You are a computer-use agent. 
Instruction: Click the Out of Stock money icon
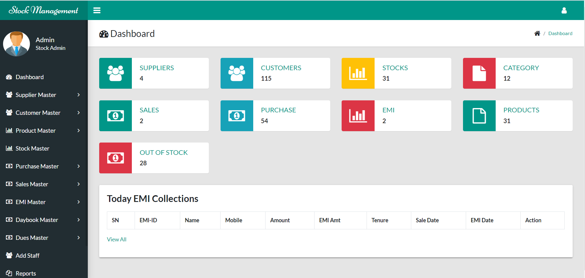coord(116,158)
